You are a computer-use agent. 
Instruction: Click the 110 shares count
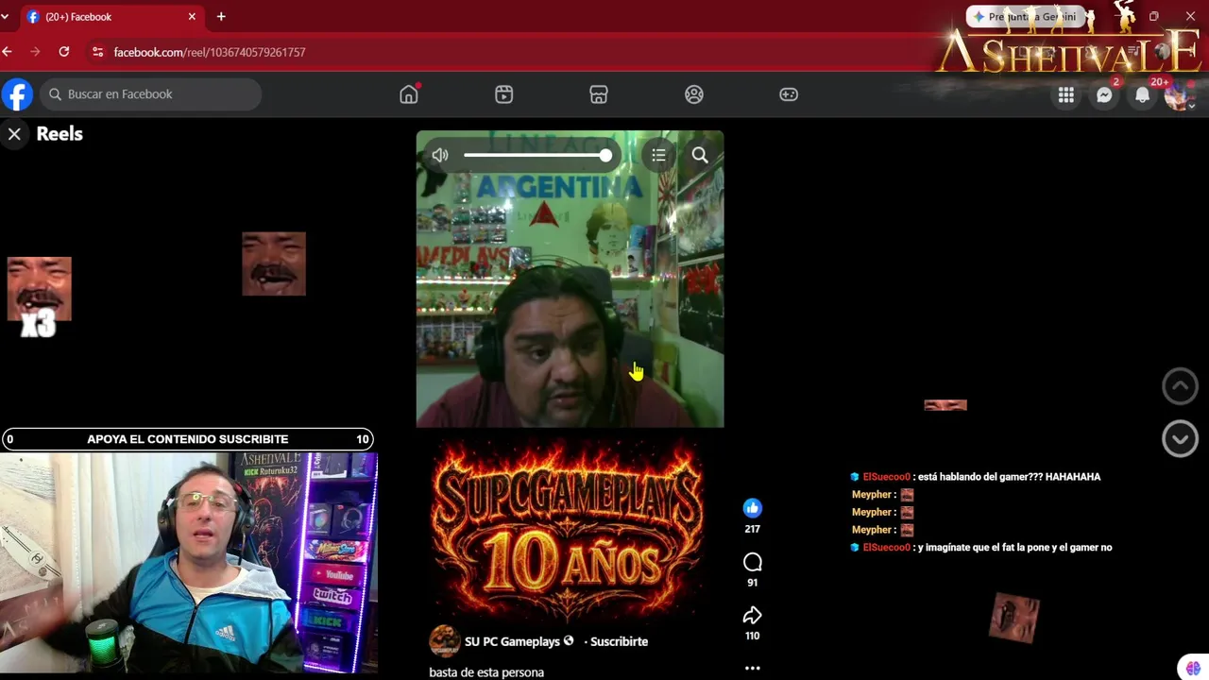pos(752,636)
